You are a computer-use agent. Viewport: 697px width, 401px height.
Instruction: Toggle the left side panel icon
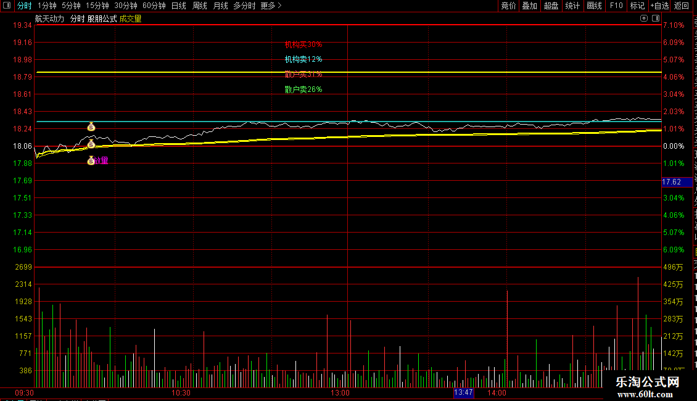(7, 6)
